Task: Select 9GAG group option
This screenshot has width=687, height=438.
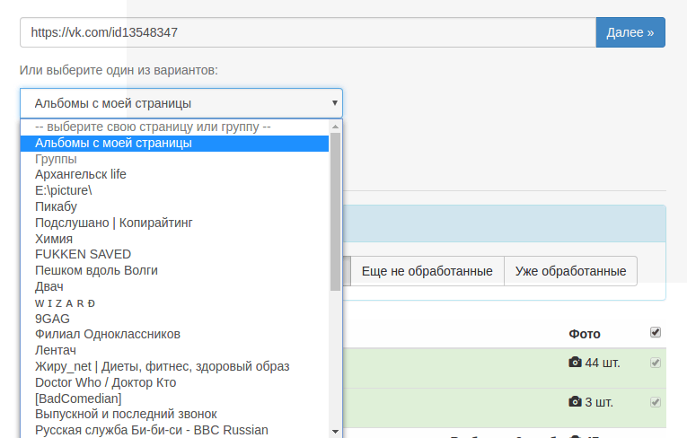Action: (174, 319)
